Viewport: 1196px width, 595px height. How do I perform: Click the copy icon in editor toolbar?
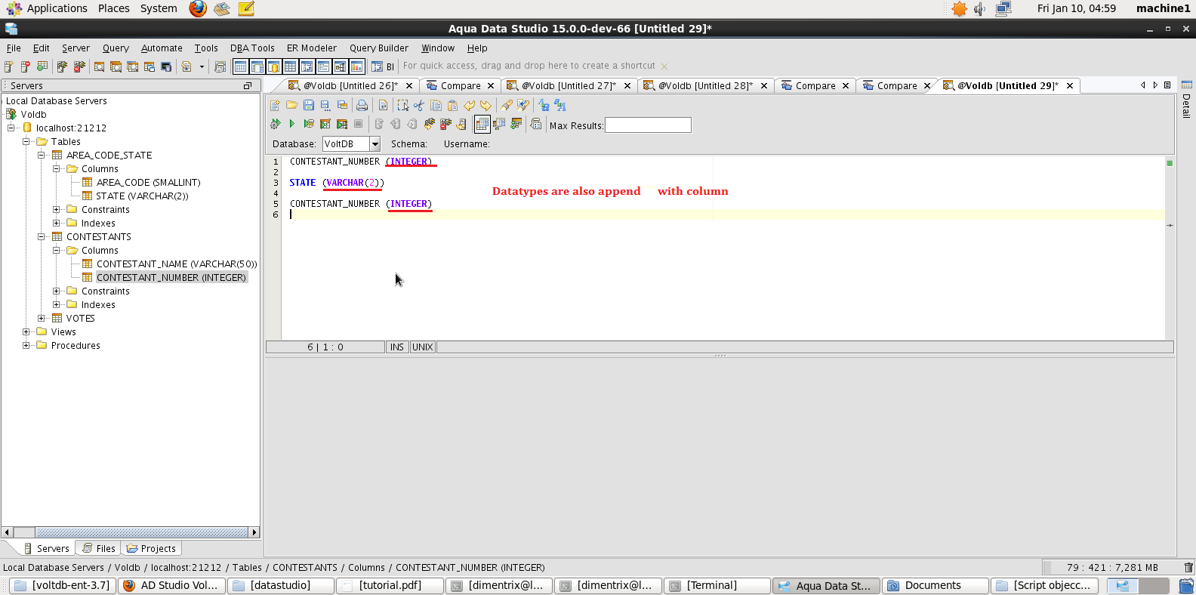[x=436, y=106]
